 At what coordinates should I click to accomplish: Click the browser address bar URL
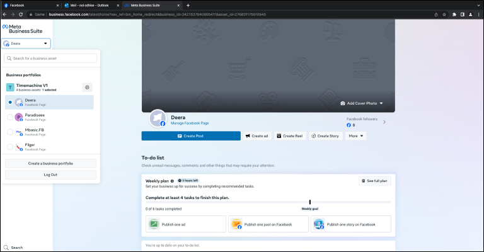pos(158,14)
